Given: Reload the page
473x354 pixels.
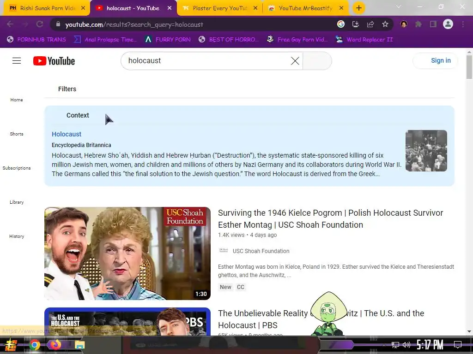Looking at the screenshot, I should pyautogui.click(x=40, y=24).
